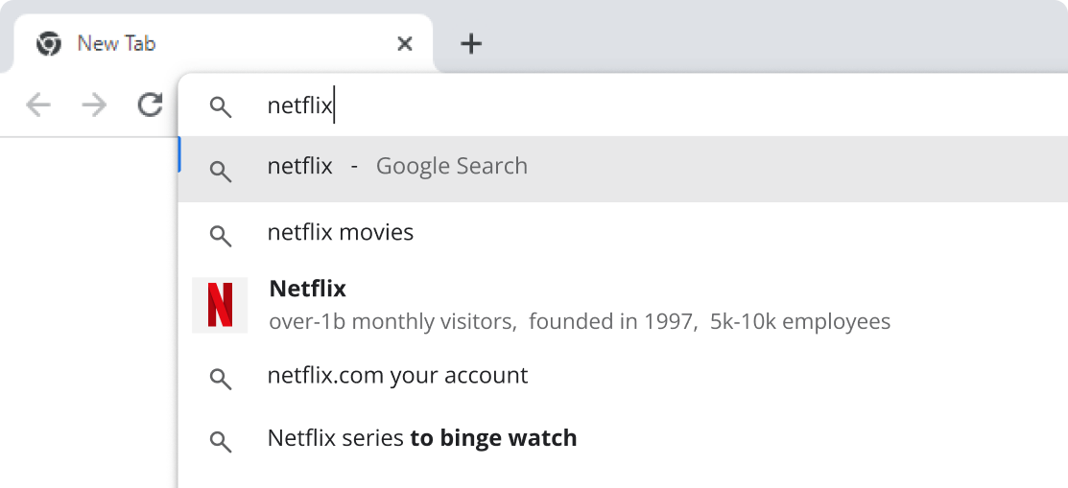
Task: Open the Netflix logo thumbnail
Action: click(220, 305)
